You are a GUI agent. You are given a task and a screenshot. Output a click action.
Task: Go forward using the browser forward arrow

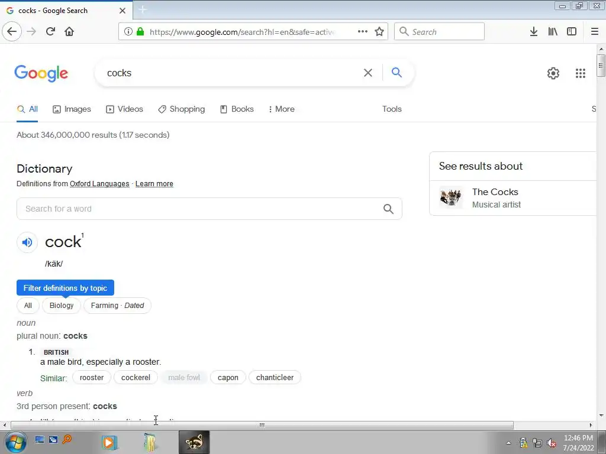click(31, 31)
